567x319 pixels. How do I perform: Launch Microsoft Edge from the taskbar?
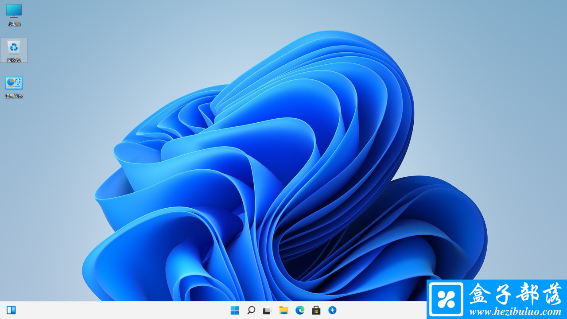300,310
